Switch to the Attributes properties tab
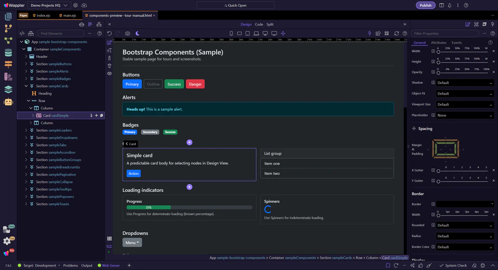 (438, 43)
